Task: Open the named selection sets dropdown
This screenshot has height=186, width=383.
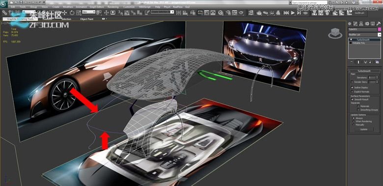Action: 162,12
